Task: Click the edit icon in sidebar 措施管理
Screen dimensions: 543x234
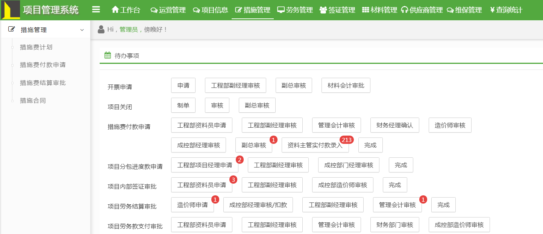Action: 12,29
